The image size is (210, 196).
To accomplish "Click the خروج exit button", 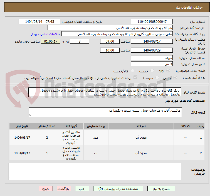I will click(x=46, y=189).
